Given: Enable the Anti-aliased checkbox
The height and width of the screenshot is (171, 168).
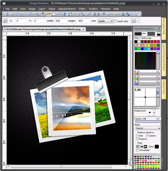Looking at the screenshot, I should 137,150.
